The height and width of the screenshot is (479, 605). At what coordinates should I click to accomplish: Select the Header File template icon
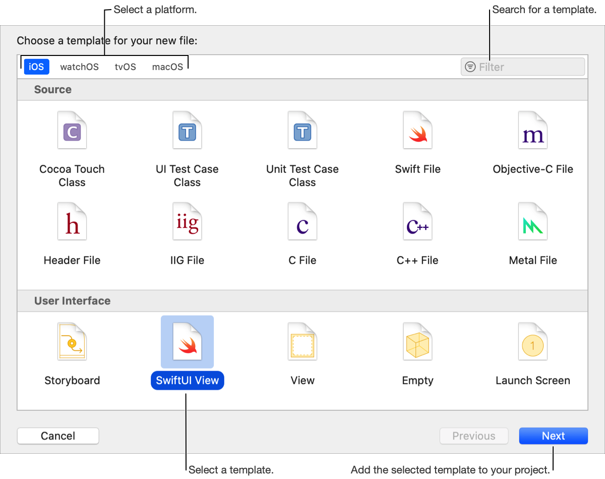coord(72,222)
